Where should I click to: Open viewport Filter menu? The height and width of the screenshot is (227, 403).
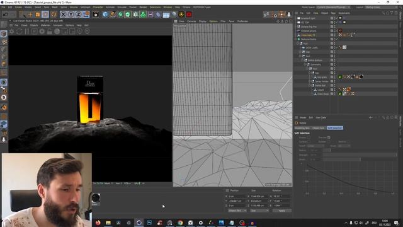click(x=223, y=21)
